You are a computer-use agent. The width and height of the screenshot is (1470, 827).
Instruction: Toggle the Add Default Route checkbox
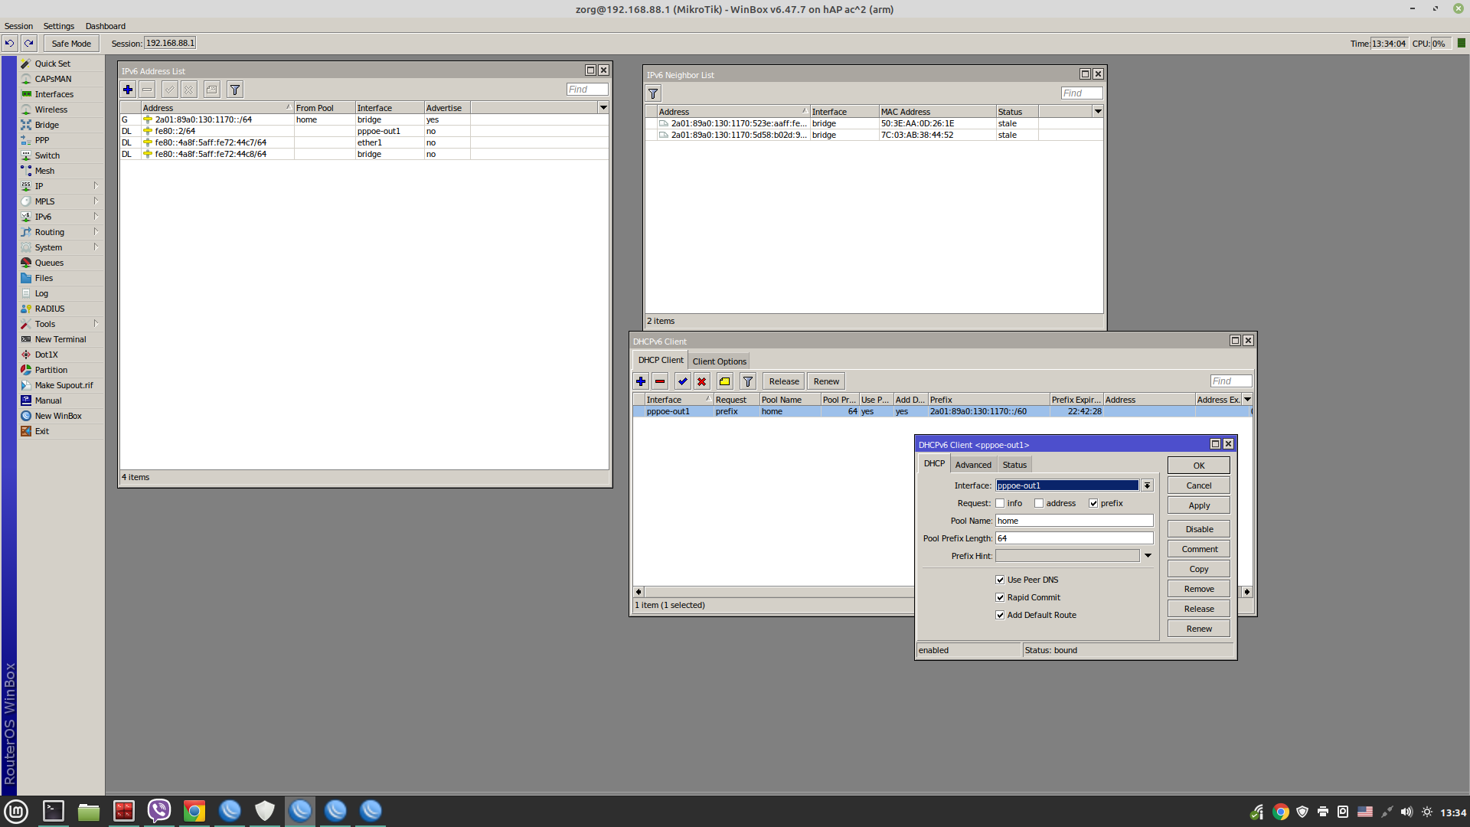coord(1000,615)
